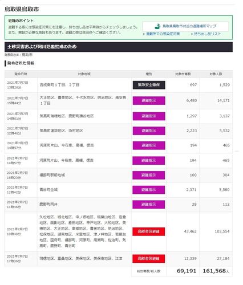Viewport: 243px width, 285px height.
Task: Click red 高齢者等避難 badge in 10時40分 row
Action: click(x=149, y=231)
